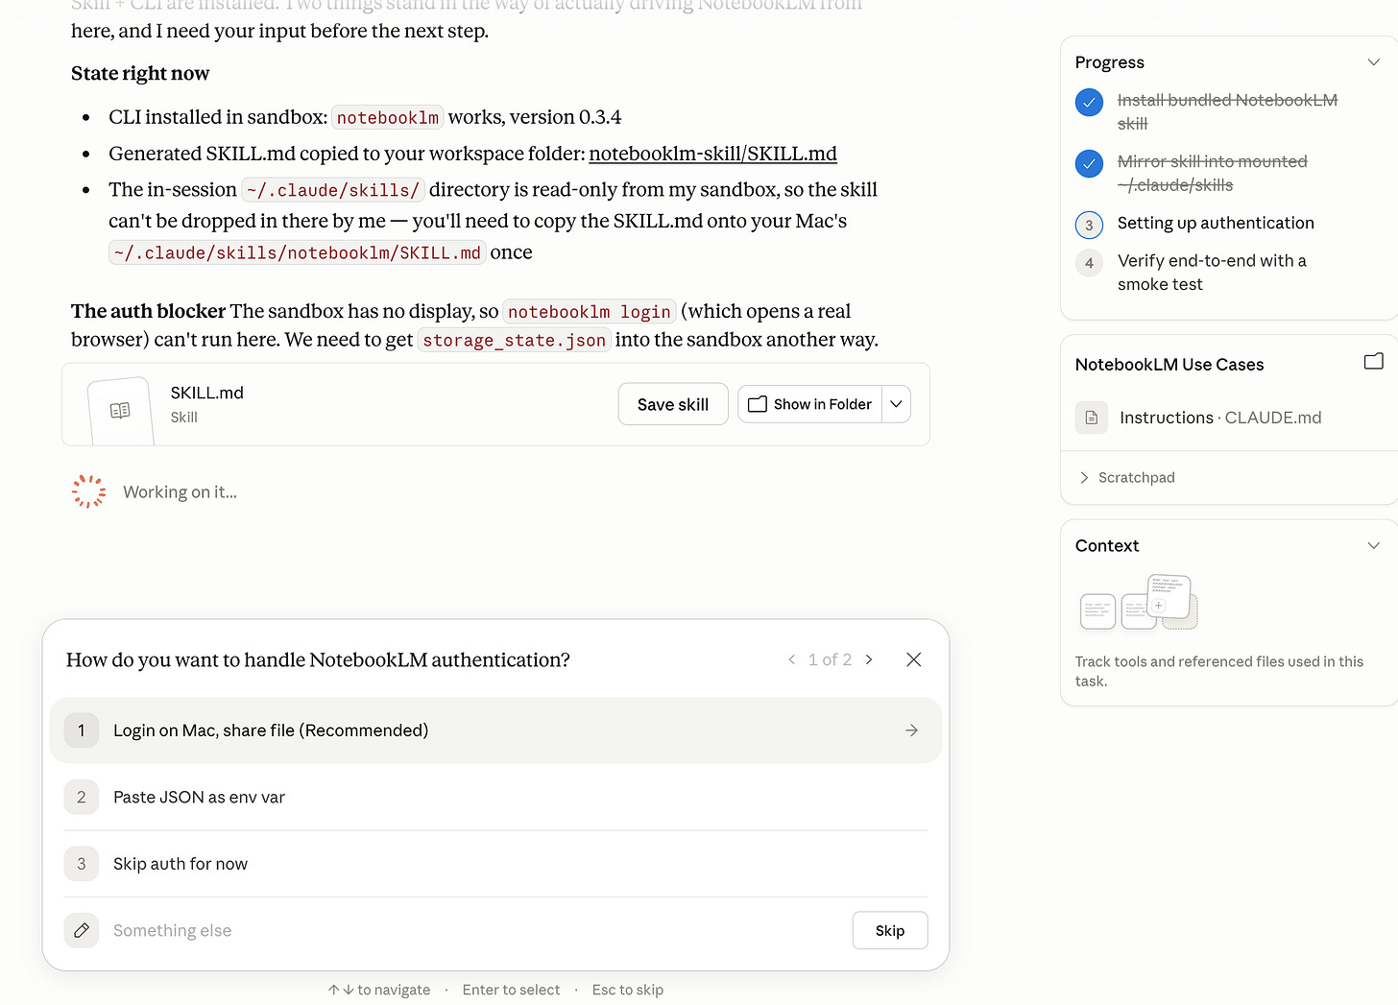Collapse the Context panel

pos(1374,545)
